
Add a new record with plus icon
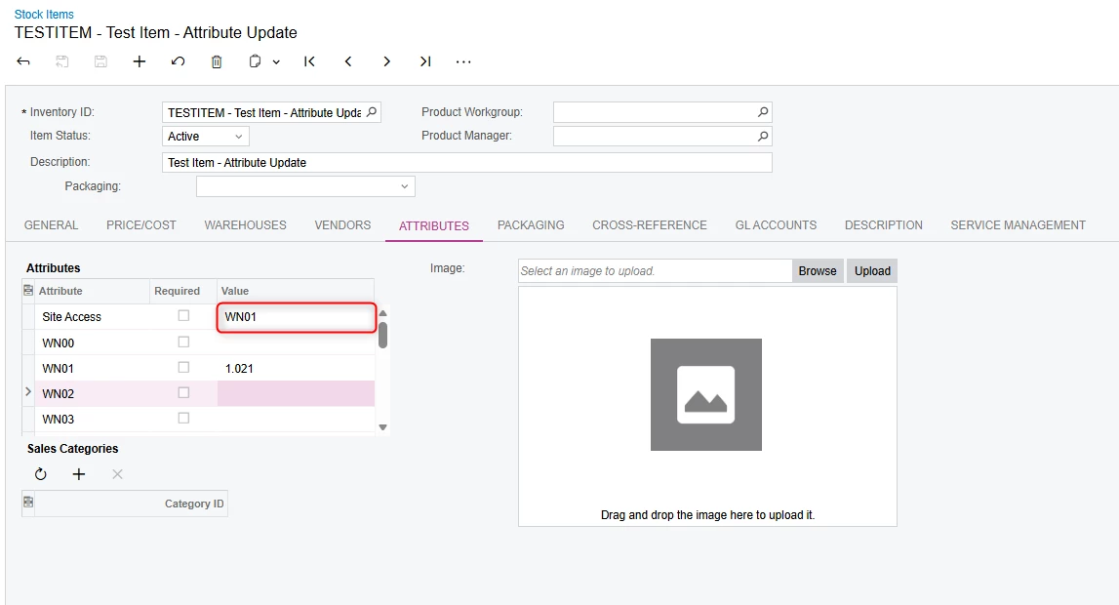point(140,61)
